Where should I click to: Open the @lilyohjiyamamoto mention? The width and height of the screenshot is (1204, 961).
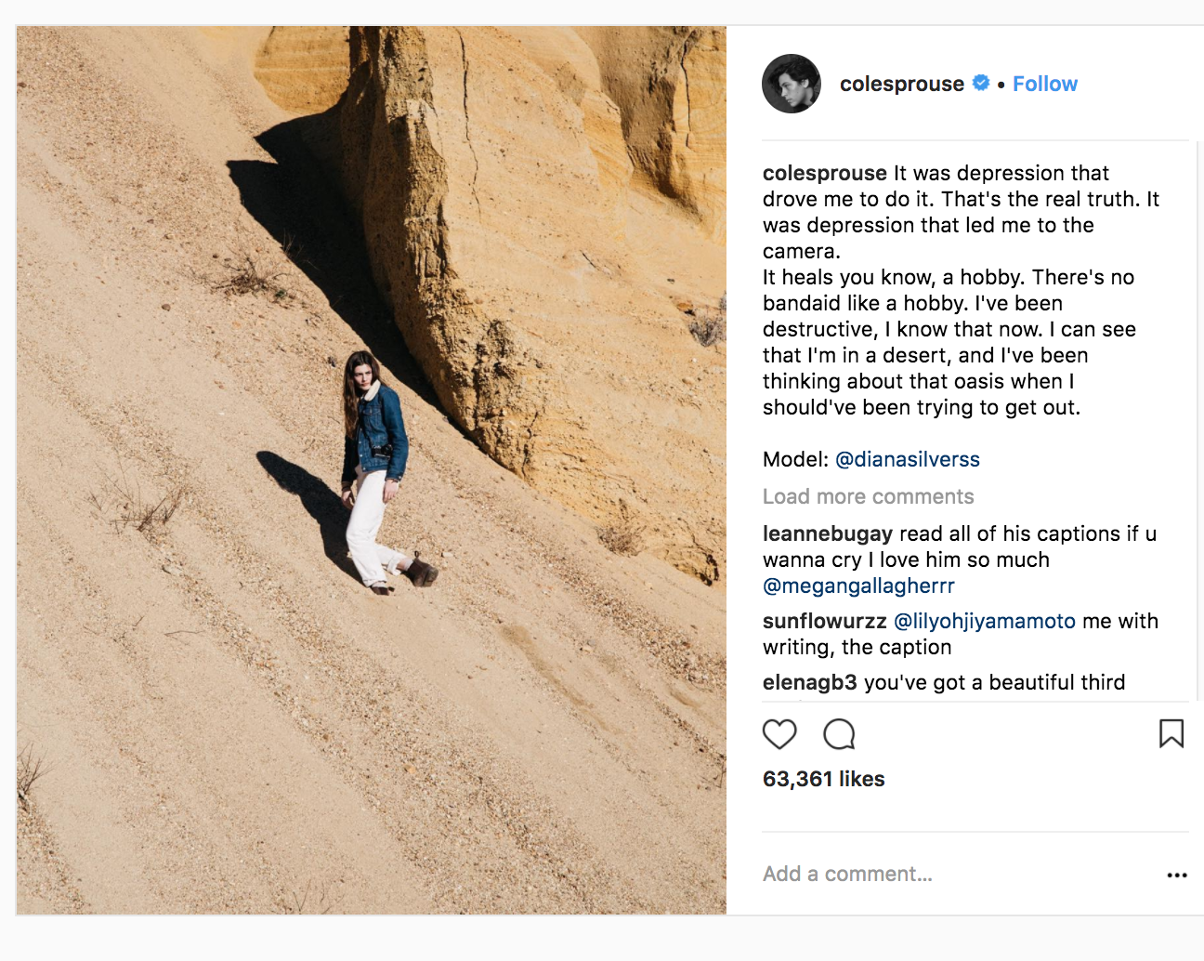pos(985,621)
